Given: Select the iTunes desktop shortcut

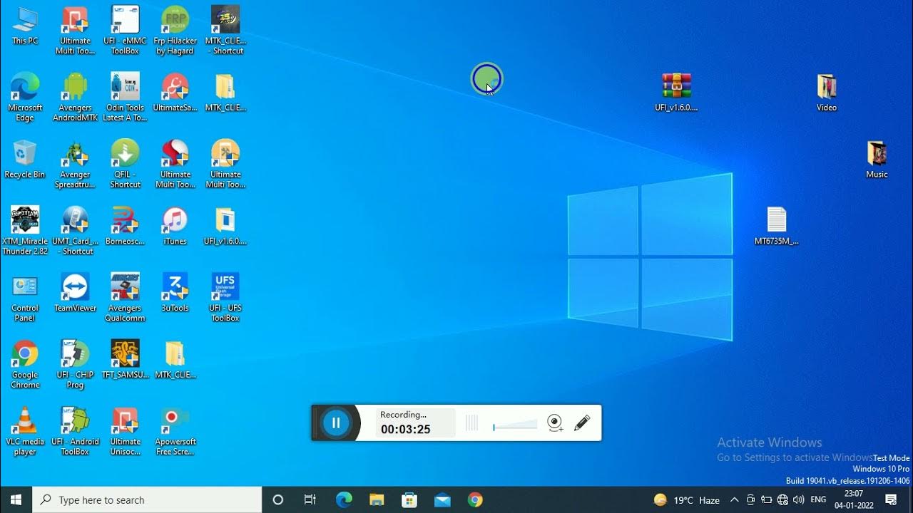Looking at the screenshot, I should coord(175,226).
